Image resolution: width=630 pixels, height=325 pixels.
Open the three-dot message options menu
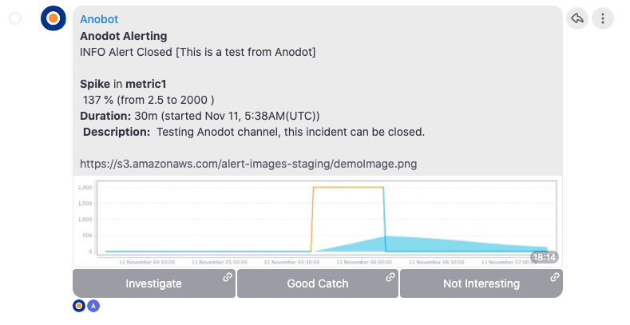point(603,18)
